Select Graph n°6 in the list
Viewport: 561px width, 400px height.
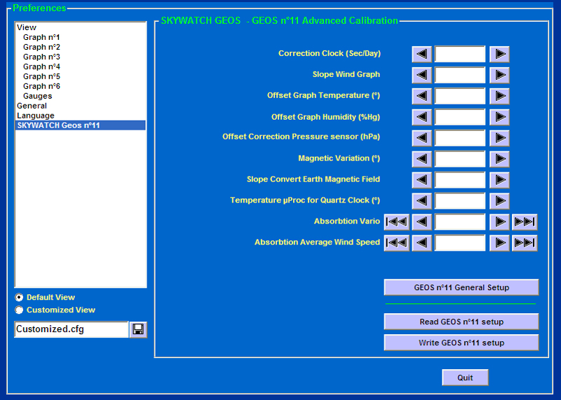(x=41, y=86)
